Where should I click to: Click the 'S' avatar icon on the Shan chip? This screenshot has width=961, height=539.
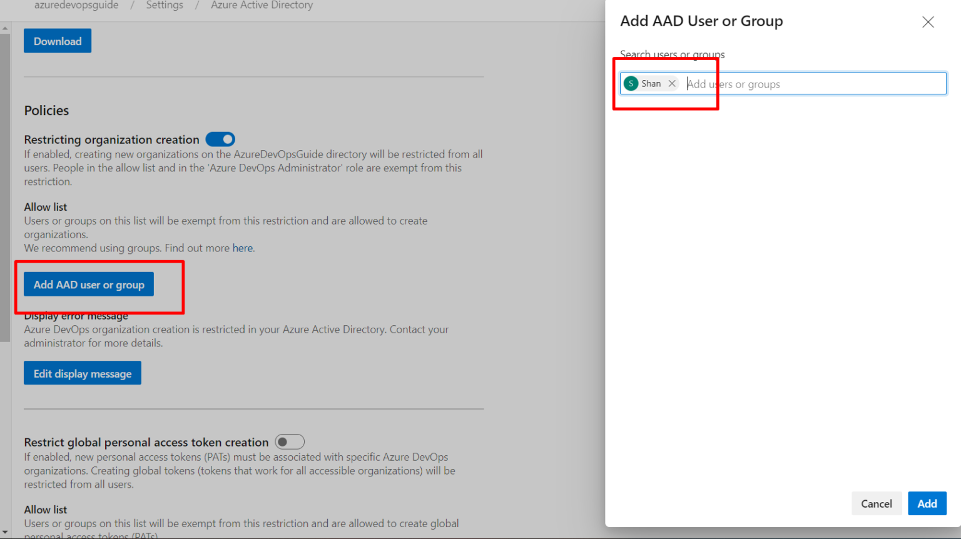(x=631, y=83)
